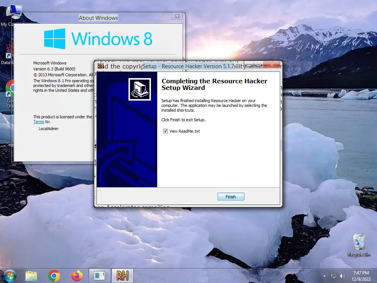The height and width of the screenshot is (283, 377).
Task: Click Finish in Resource Hacker setup
Action: pyautogui.click(x=231, y=197)
